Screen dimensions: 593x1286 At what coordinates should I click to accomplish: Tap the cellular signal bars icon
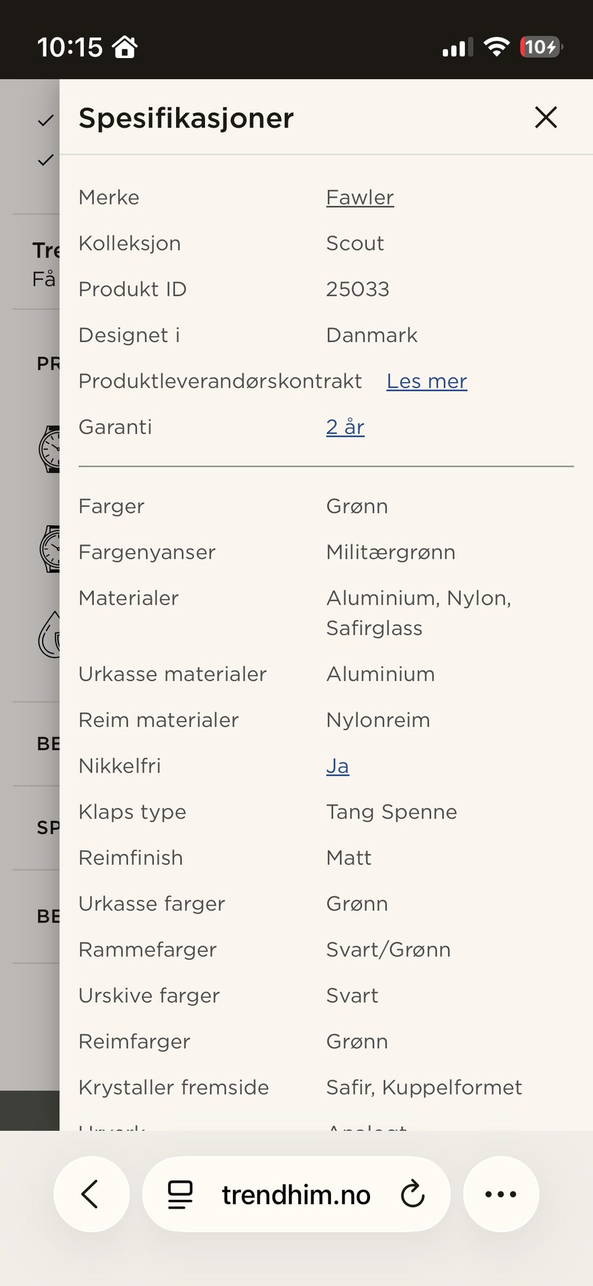457,47
